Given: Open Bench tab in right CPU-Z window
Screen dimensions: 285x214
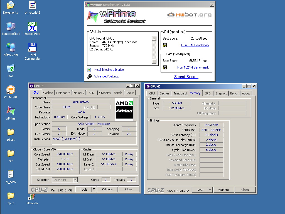Looking at the screenshot, I should 234,93.
